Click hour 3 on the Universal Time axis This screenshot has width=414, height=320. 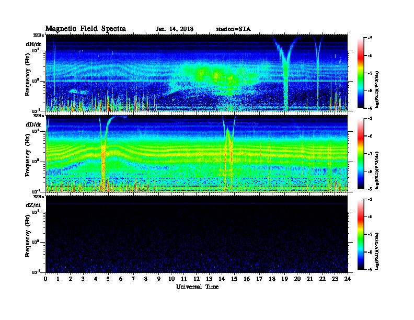click(83, 279)
